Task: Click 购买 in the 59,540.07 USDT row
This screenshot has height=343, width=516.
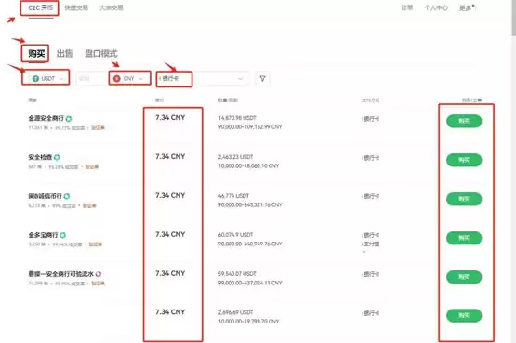Action: coord(464,277)
